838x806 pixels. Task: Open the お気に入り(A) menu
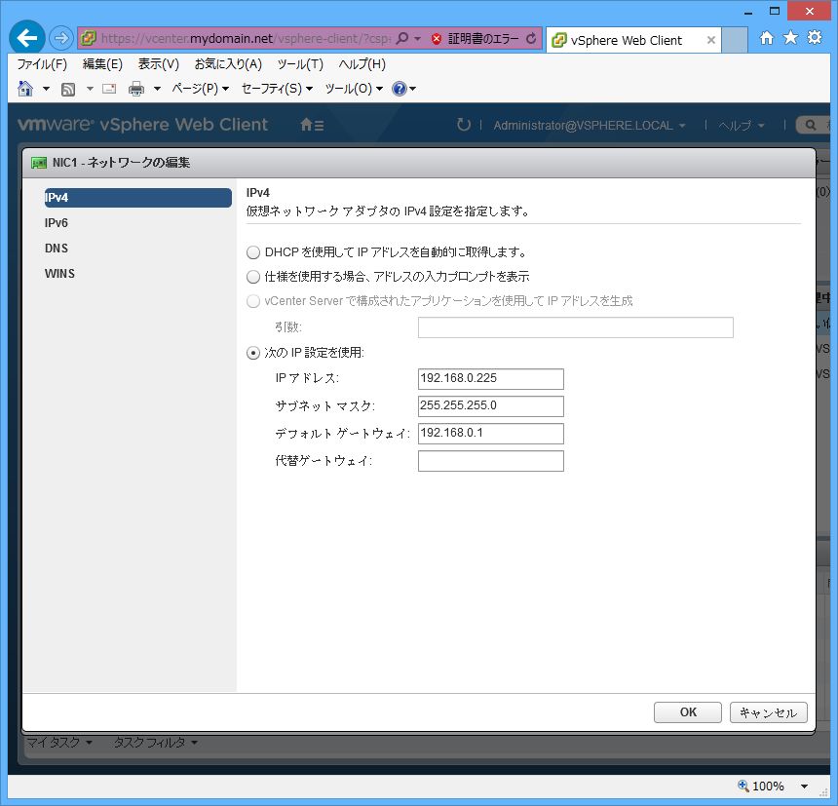[228, 64]
